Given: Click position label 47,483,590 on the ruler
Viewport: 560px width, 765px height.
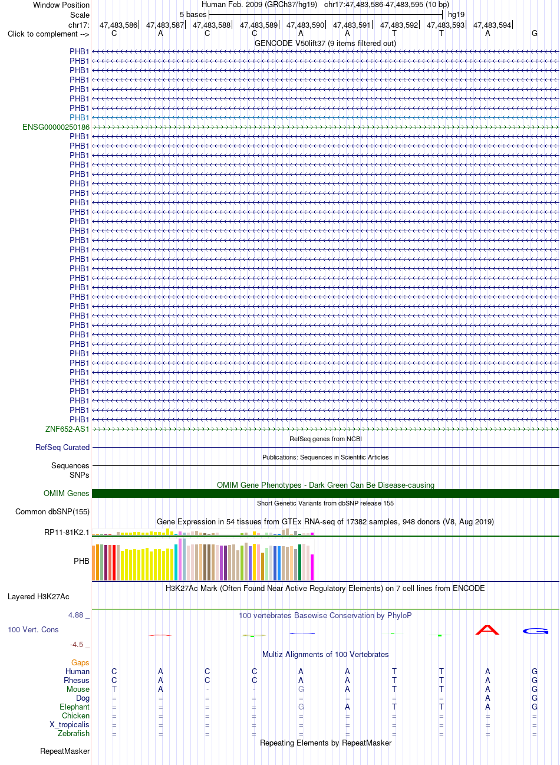Looking at the screenshot, I should pyautogui.click(x=305, y=25).
